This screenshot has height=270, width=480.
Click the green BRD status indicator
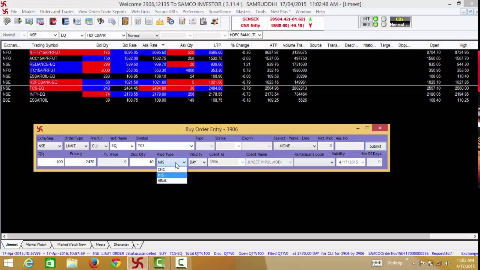pos(375,25)
